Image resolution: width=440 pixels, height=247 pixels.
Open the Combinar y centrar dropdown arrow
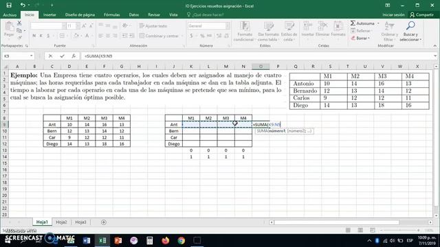pos(182,36)
